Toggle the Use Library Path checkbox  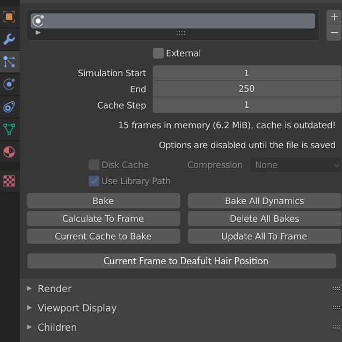click(x=94, y=181)
